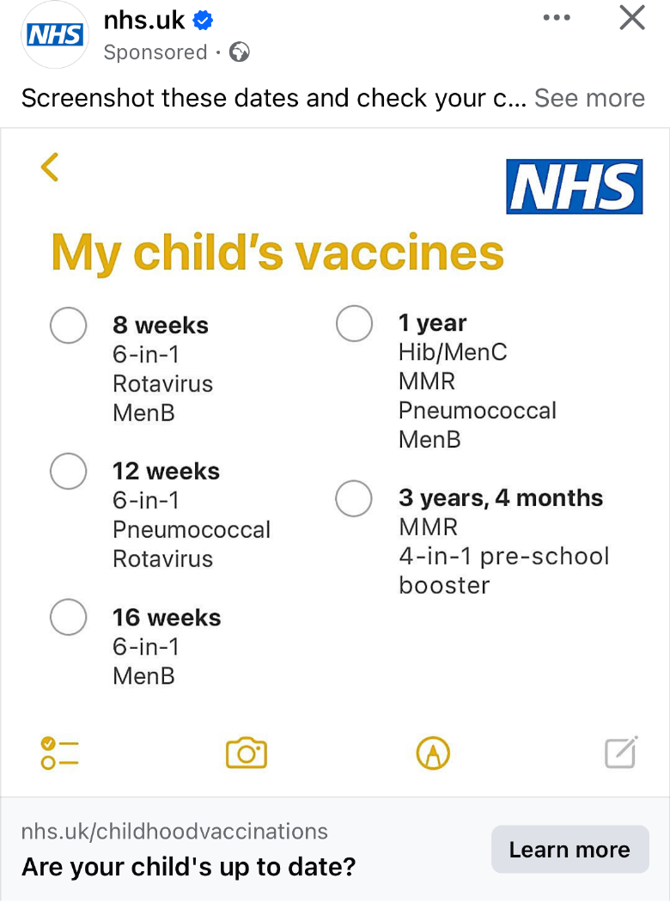Click the markup pen icon in the toolbar

click(x=433, y=753)
